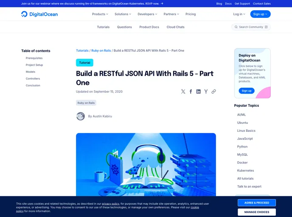Click the Ruby on Rails tag
Viewport: 292px width, 217px height.
tap(86, 103)
